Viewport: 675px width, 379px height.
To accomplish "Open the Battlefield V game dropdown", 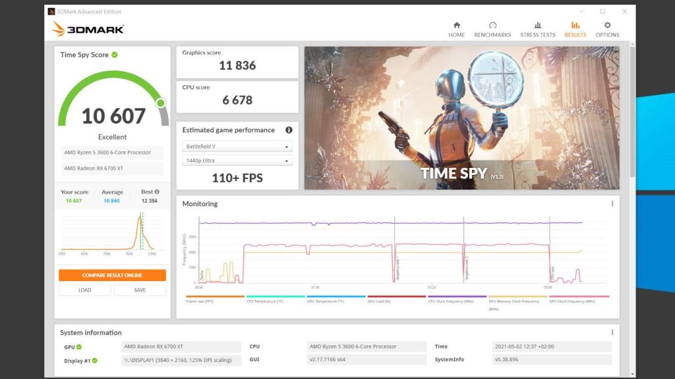I will [x=237, y=147].
